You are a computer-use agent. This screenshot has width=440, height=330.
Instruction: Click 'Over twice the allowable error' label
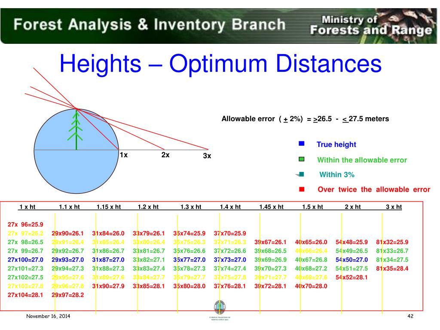(x=374, y=189)
